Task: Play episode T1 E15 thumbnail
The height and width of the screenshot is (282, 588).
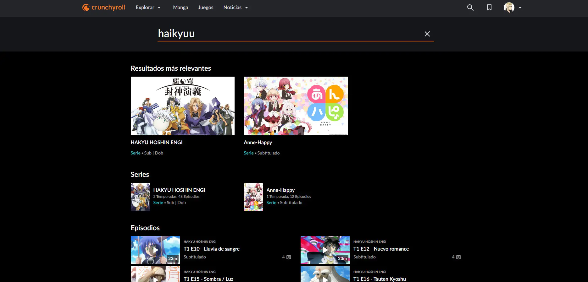Action: pyautogui.click(x=155, y=274)
